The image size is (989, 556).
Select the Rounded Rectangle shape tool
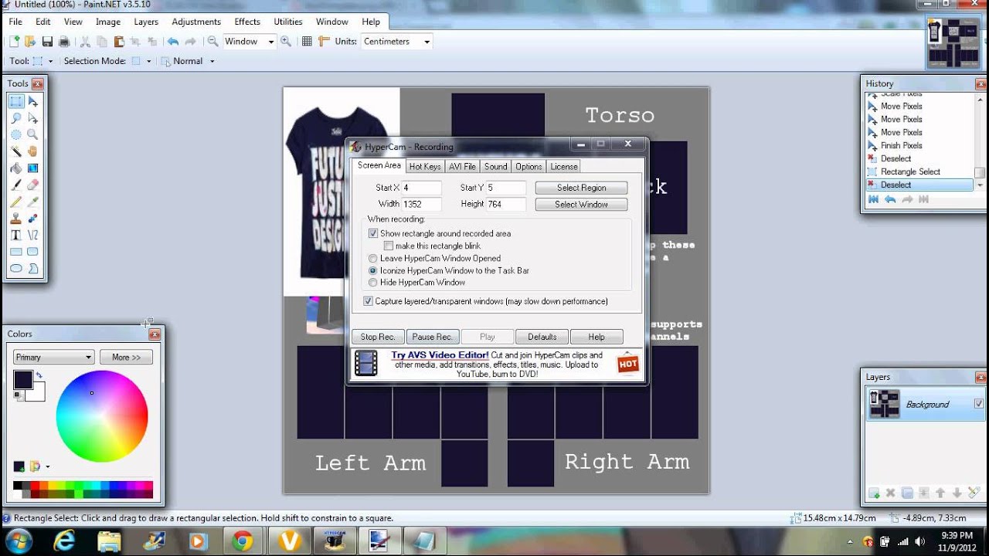pos(32,252)
